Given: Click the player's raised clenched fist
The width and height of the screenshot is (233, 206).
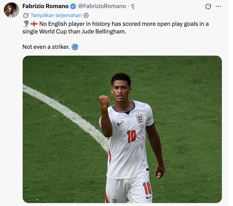Looking at the screenshot, I should click(104, 101).
